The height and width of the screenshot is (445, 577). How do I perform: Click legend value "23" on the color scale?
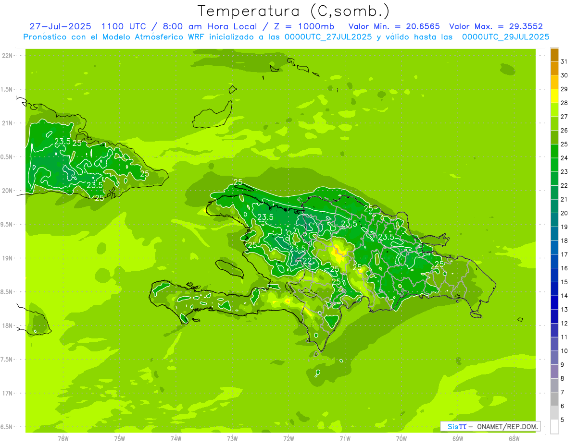(564, 172)
